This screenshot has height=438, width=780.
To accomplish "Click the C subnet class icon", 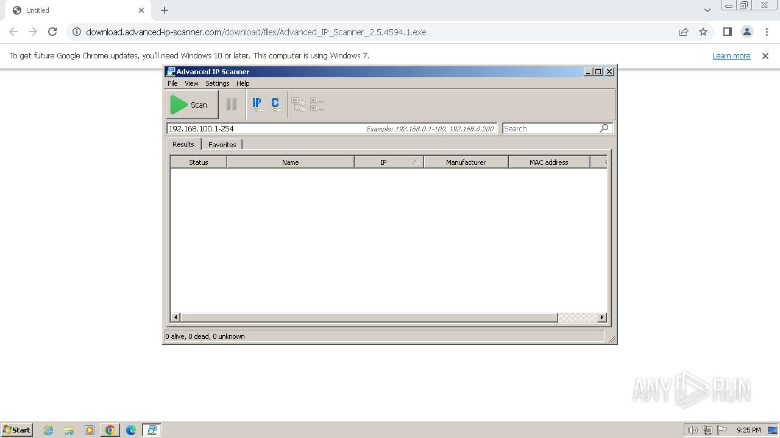I will (x=275, y=105).
